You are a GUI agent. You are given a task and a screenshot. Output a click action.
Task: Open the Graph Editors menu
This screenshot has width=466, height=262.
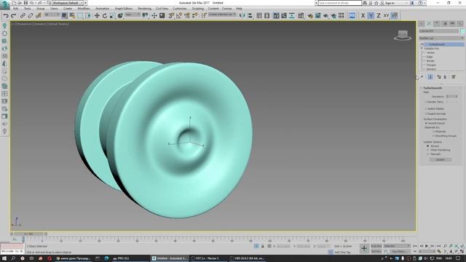coord(123,8)
